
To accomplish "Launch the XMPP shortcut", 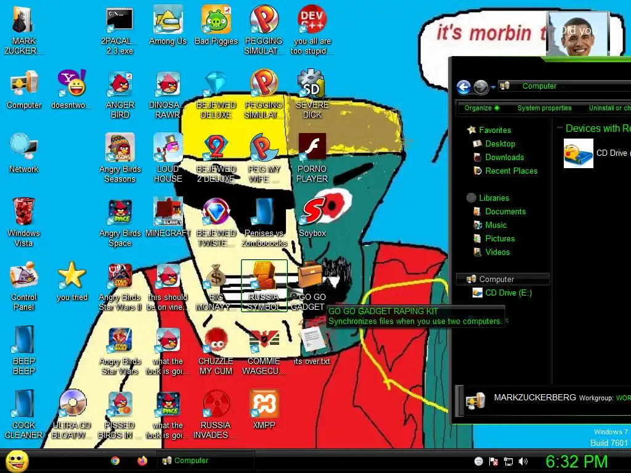I will 264,409.
